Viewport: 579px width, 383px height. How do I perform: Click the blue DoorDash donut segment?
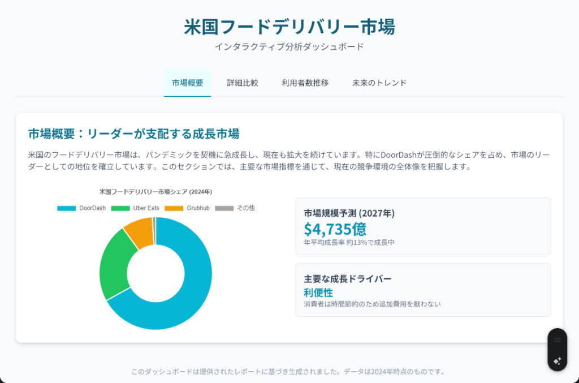coord(192,294)
